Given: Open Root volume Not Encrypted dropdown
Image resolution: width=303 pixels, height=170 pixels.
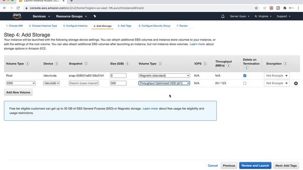Looking at the screenshot, I should click(x=276, y=76).
